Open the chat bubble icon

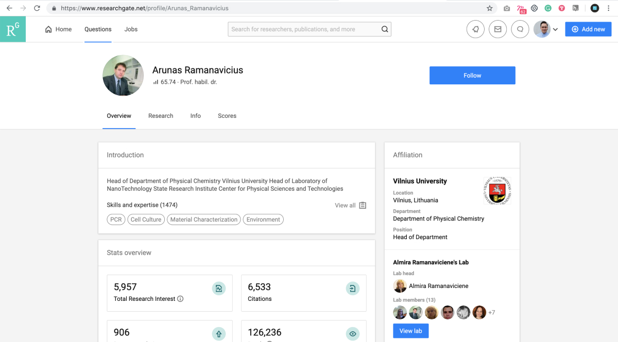[x=520, y=29]
